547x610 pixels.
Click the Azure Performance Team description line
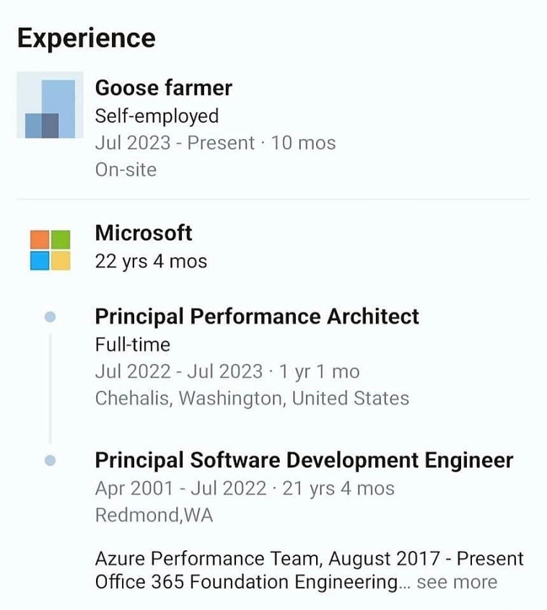[x=309, y=559]
